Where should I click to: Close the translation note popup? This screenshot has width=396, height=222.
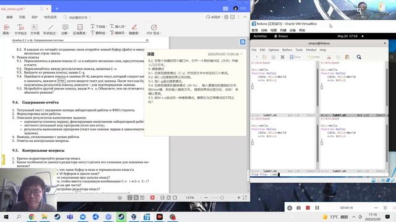(242, 54)
